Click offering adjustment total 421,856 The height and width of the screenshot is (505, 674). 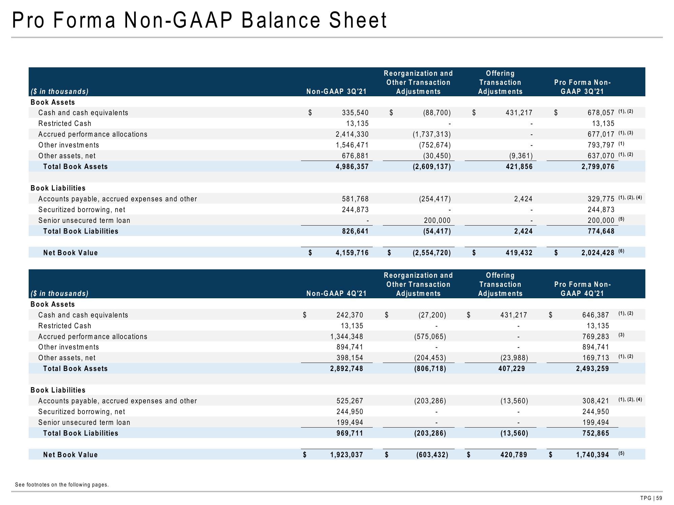[x=519, y=167]
